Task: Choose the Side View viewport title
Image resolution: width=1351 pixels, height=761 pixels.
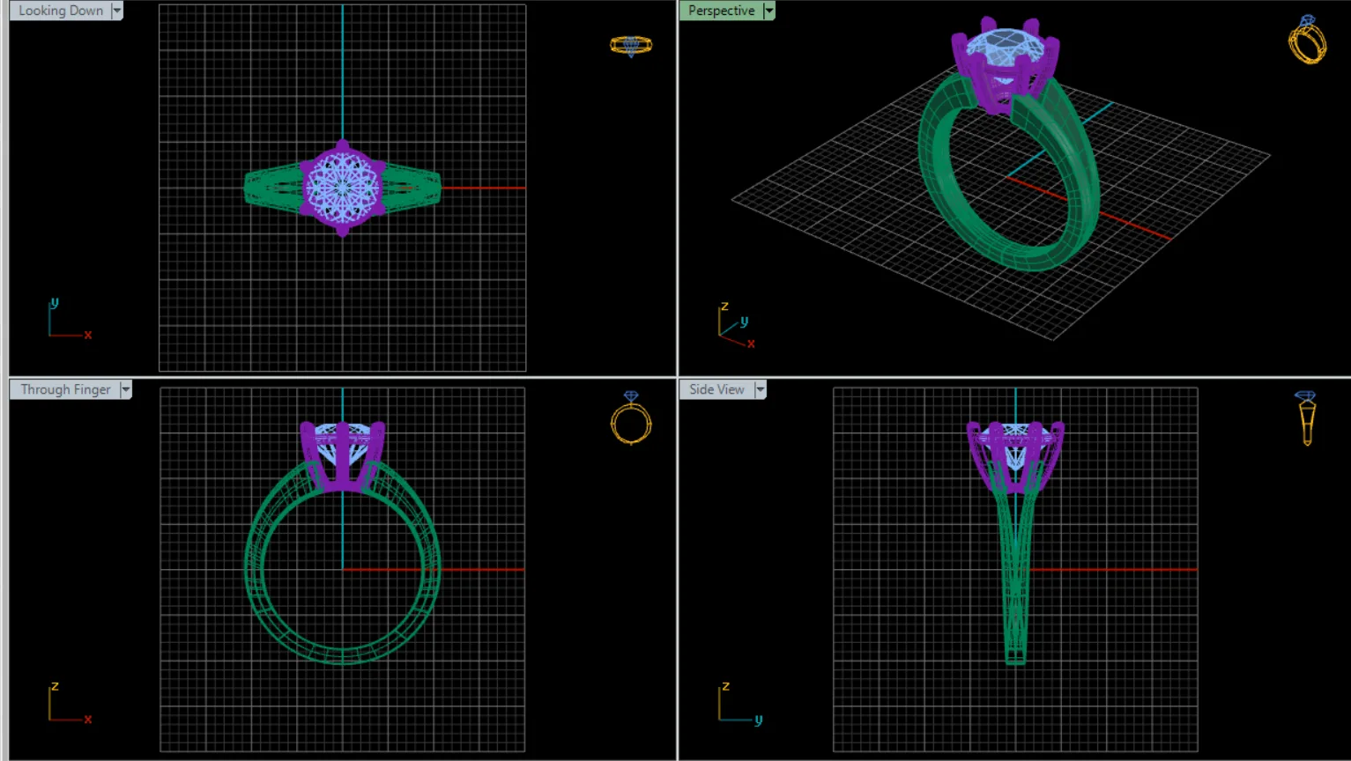Action: [x=716, y=389]
